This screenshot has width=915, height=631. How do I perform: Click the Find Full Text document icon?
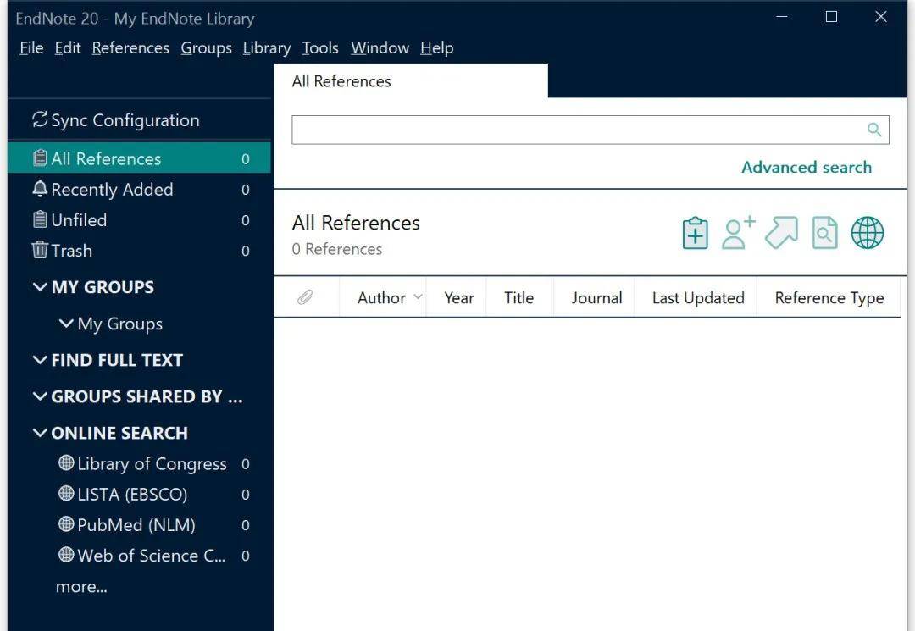point(824,233)
